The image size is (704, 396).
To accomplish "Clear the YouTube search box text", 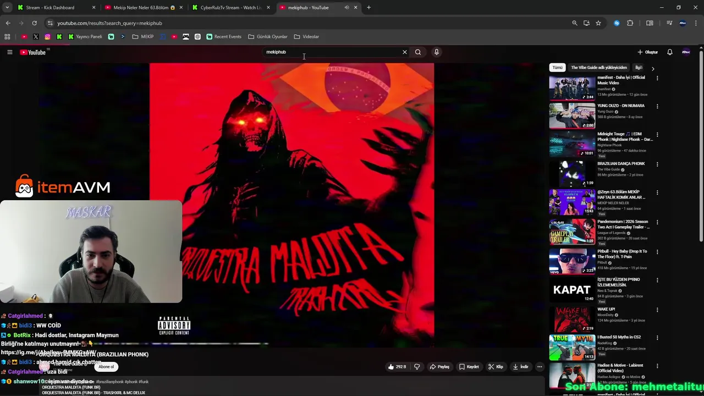I will click(x=405, y=52).
